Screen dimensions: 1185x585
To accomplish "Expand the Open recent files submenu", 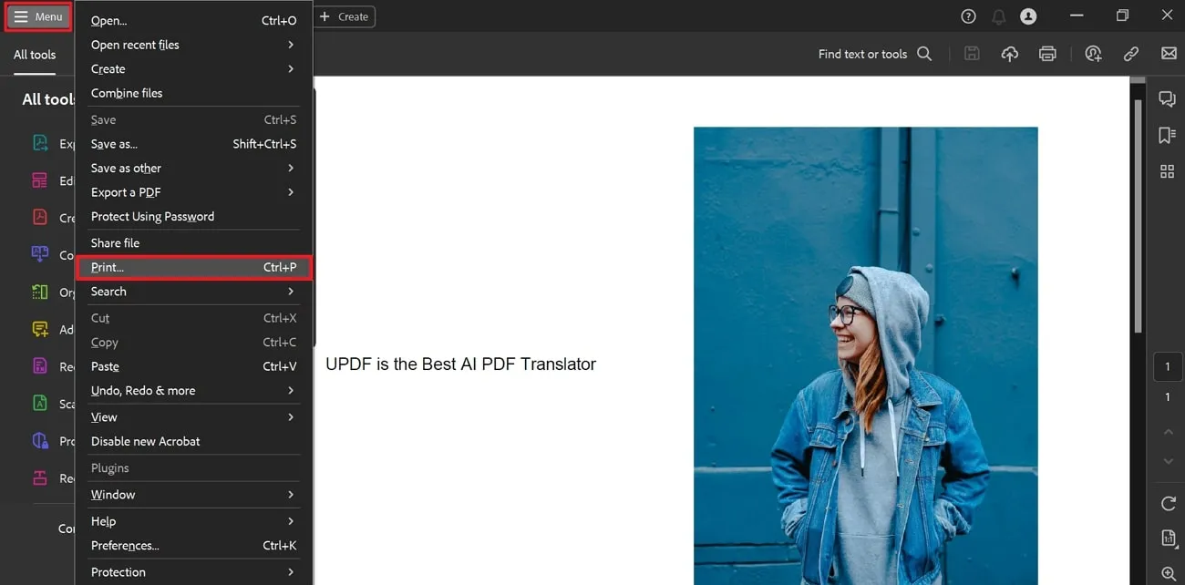I will tap(134, 45).
